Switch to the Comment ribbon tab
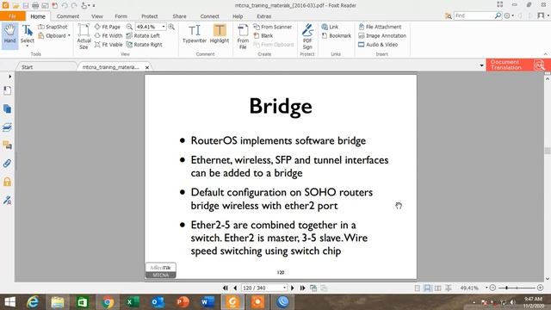Image resolution: width=551 pixels, height=310 pixels. tap(68, 16)
